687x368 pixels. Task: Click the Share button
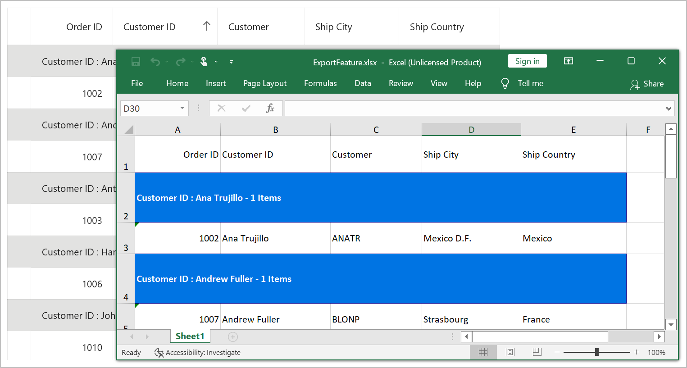click(x=647, y=84)
